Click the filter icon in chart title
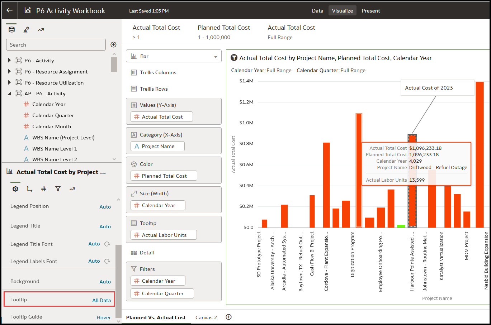 click(x=234, y=58)
